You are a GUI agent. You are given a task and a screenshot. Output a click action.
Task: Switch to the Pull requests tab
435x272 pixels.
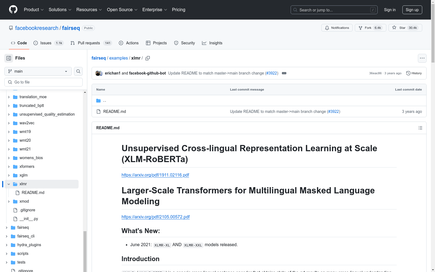[x=91, y=43]
